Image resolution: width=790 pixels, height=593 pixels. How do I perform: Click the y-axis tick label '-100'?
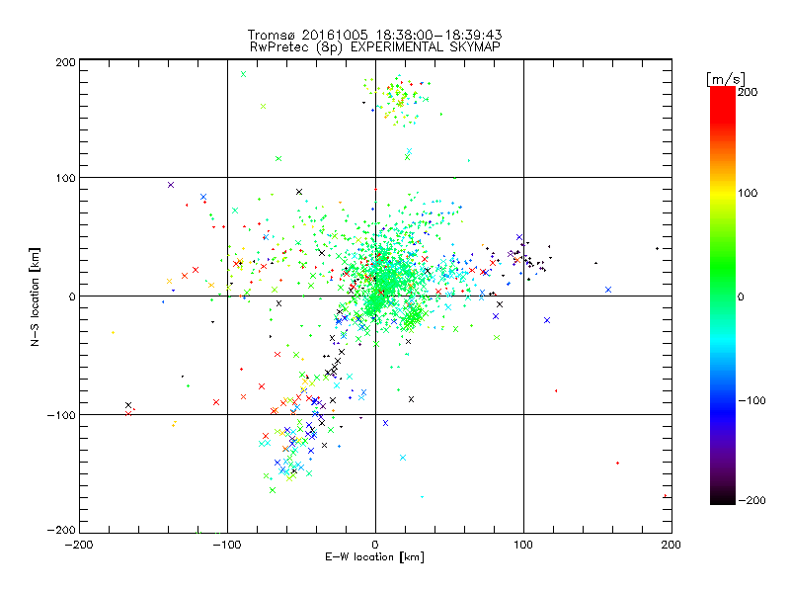61,415
